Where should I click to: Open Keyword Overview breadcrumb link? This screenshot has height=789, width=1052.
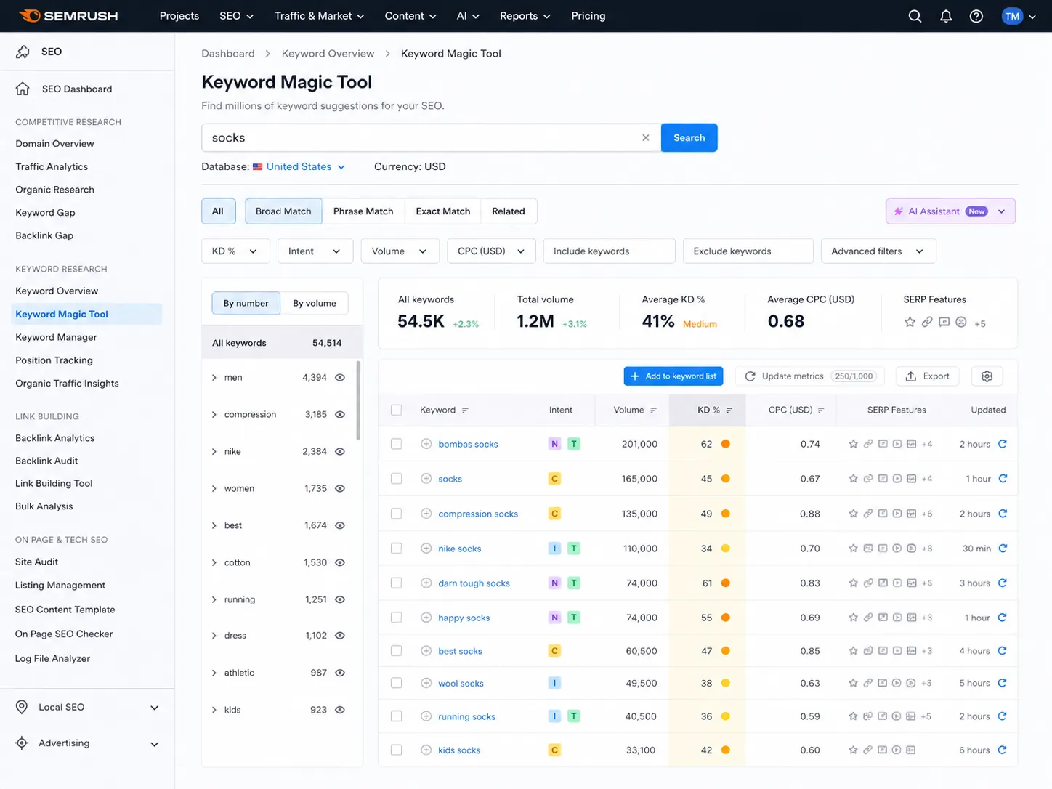click(x=328, y=53)
